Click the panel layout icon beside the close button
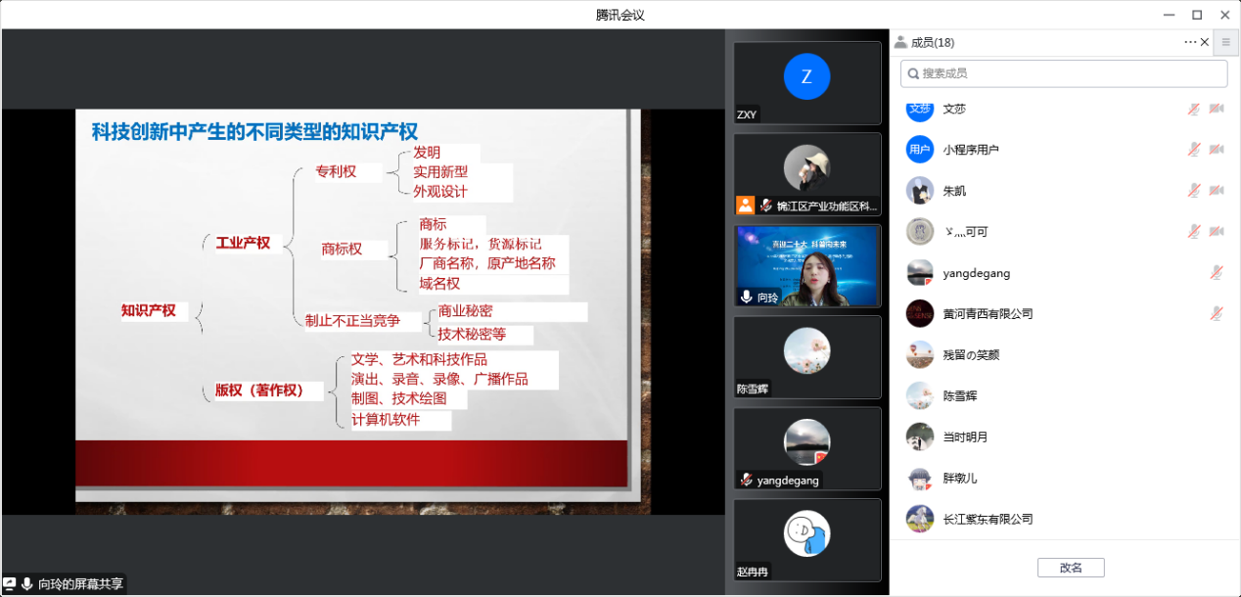Image resolution: width=1241 pixels, height=597 pixels. [x=1225, y=42]
